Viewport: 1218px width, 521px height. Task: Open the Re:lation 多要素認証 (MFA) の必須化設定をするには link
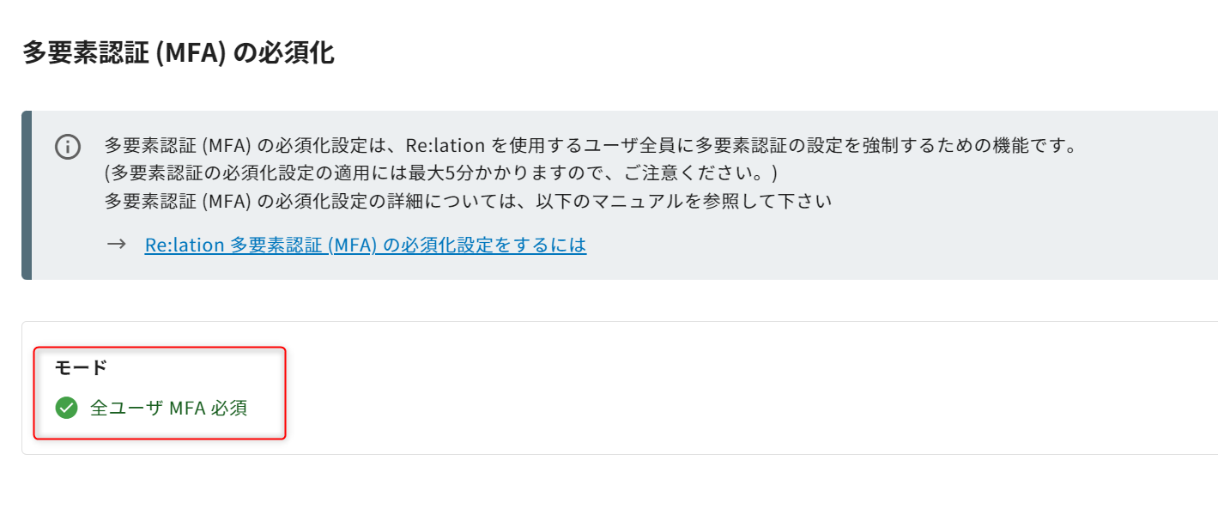365,245
